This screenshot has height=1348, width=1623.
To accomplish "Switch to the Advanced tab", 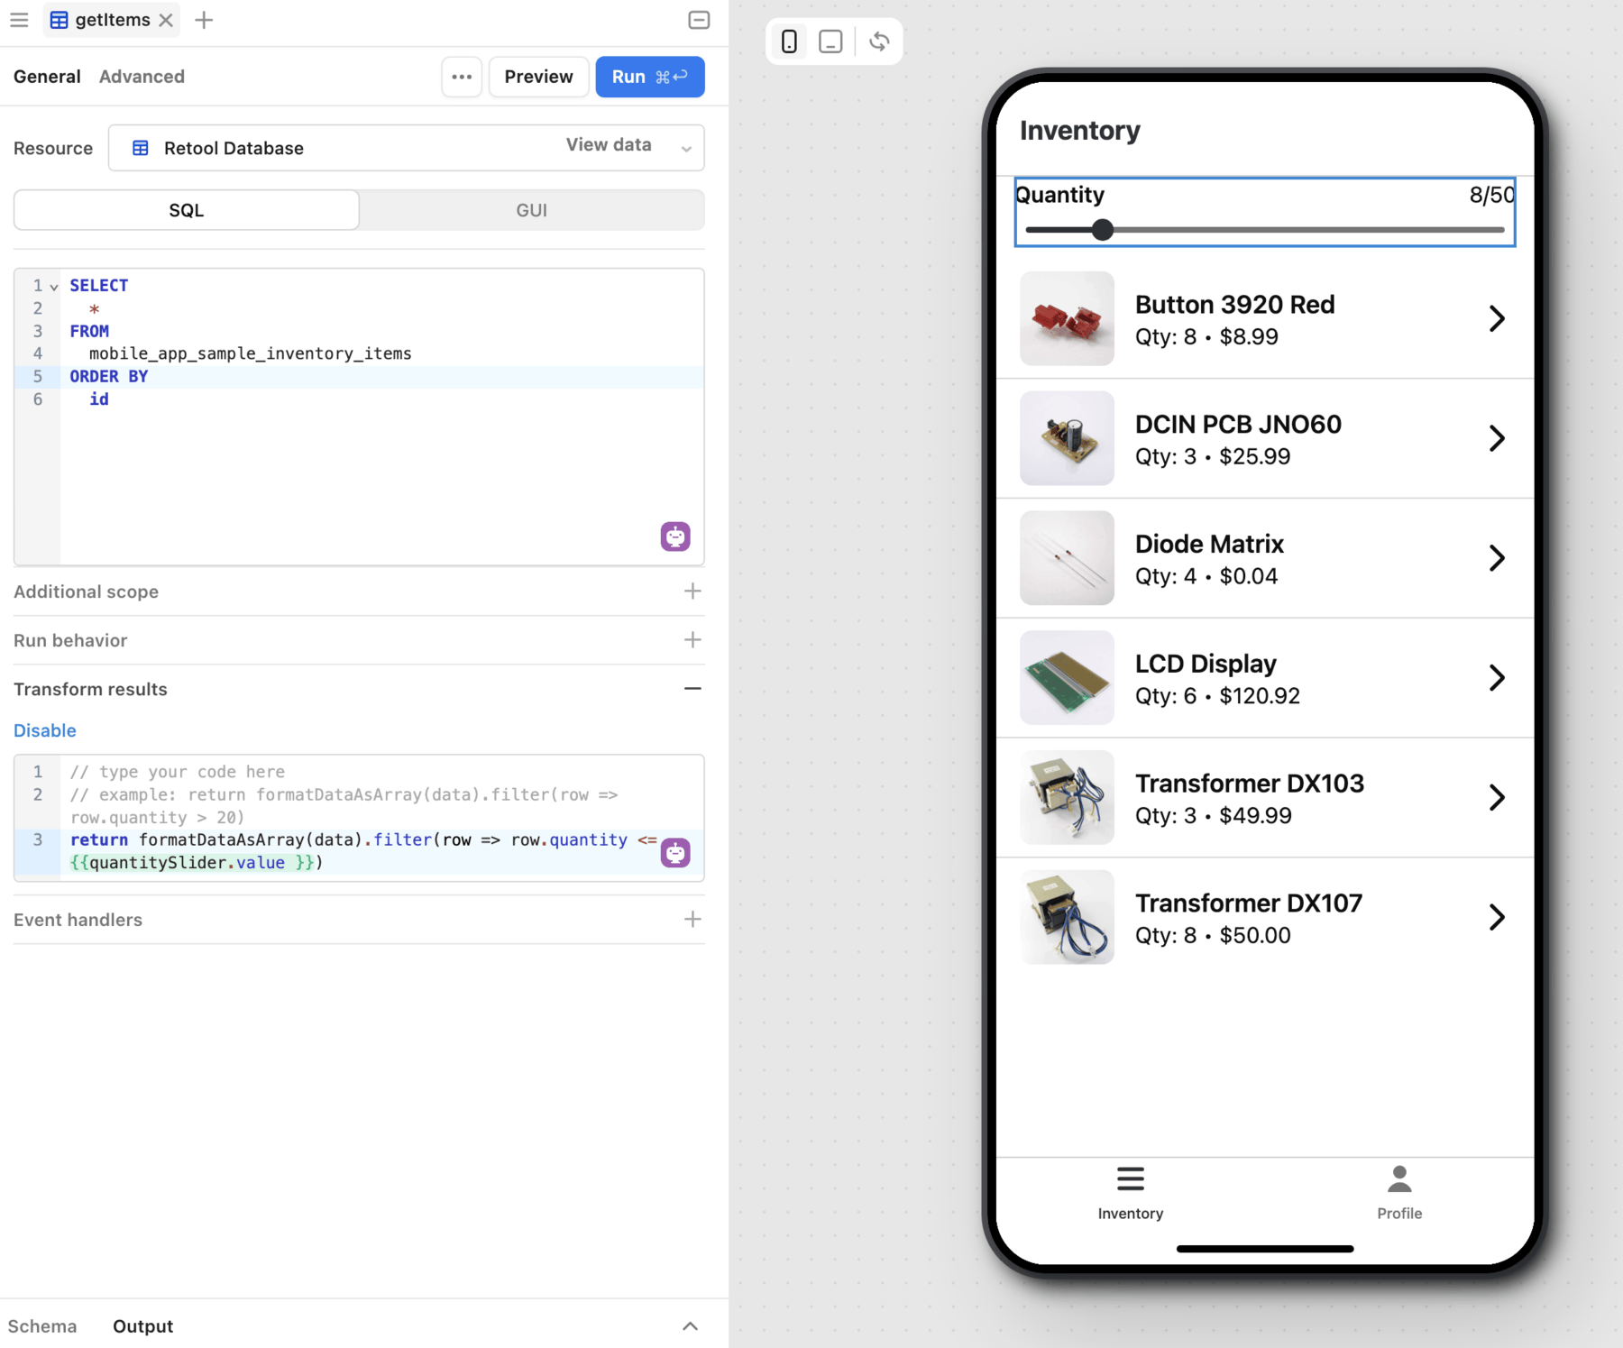I will (142, 77).
